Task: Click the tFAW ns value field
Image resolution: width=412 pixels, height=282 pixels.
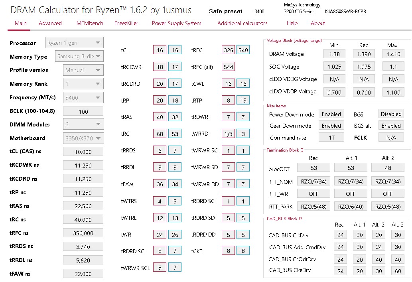Action: pos(83,274)
